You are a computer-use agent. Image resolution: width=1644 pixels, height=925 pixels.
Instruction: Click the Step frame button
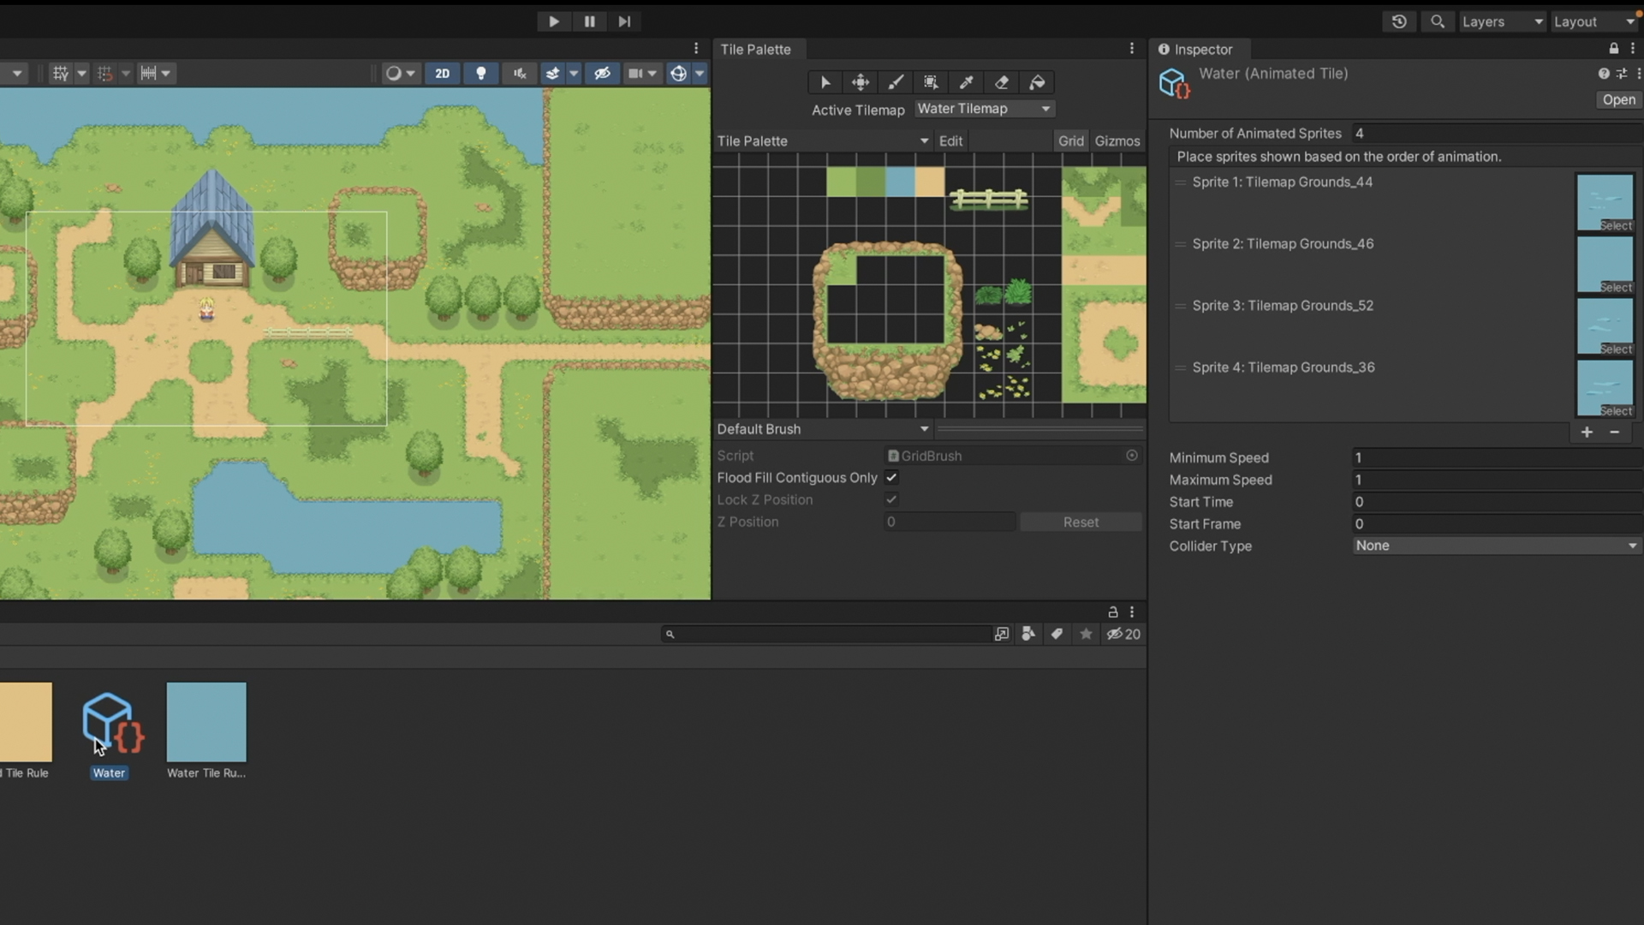tap(624, 21)
